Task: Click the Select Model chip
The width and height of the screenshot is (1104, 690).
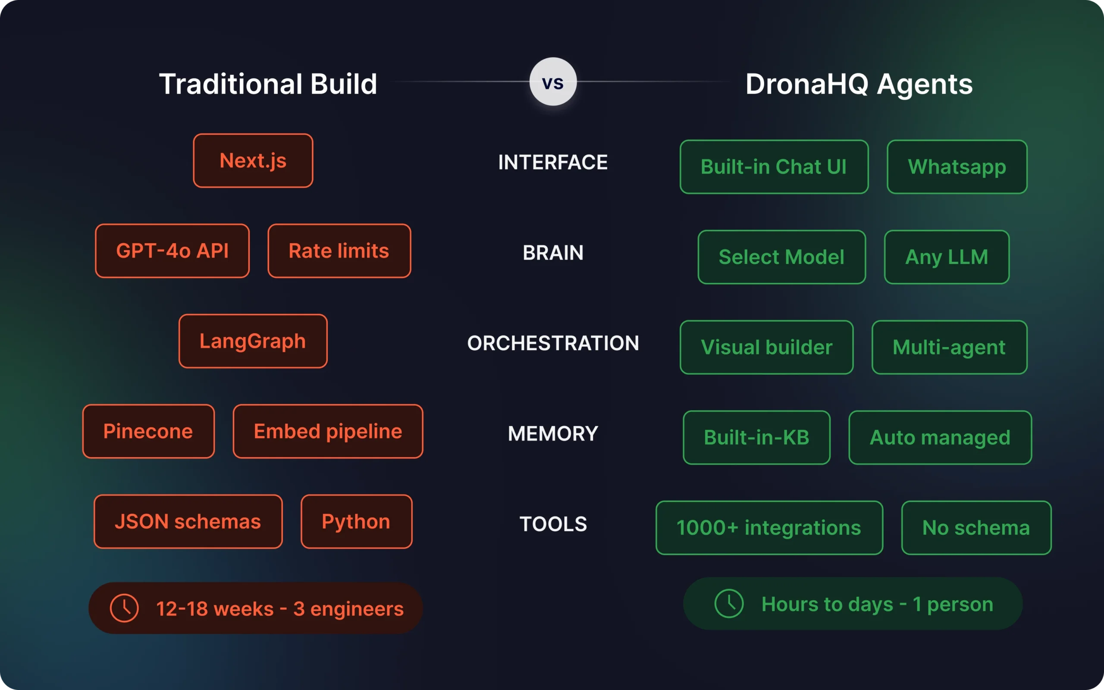Action: point(781,257)
